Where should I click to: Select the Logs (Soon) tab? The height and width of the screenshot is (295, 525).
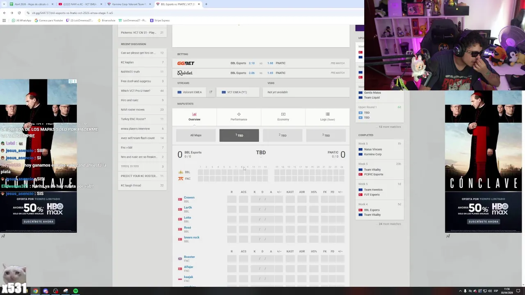(x=327, y=117)
